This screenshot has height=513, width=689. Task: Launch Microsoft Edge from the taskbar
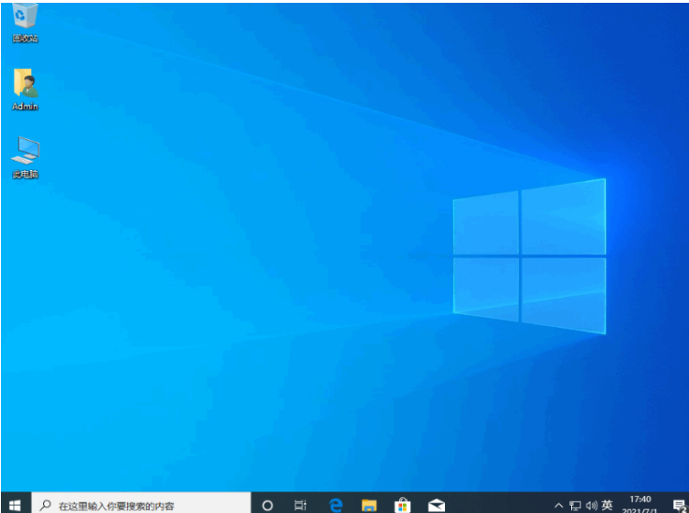click(336, 506)
